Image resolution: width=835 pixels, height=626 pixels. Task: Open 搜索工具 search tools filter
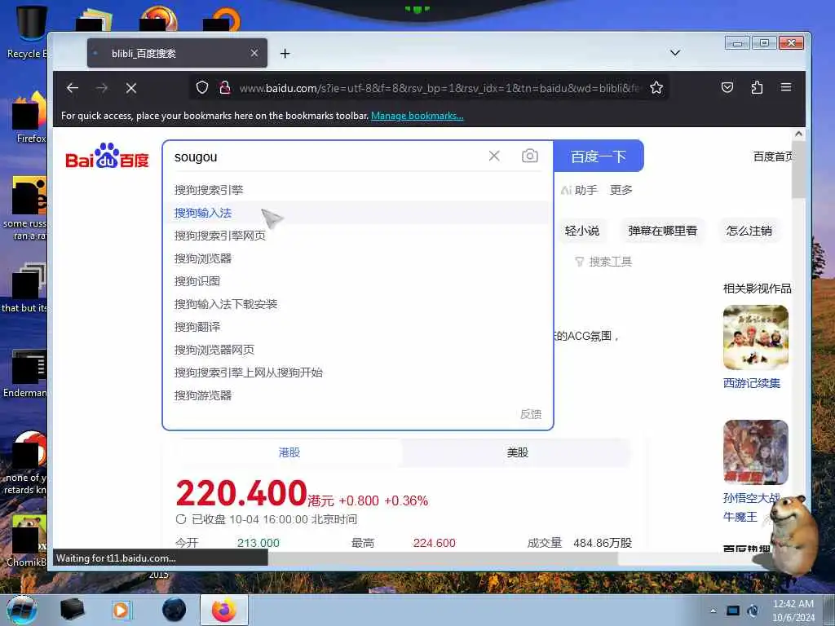[603, 262]
